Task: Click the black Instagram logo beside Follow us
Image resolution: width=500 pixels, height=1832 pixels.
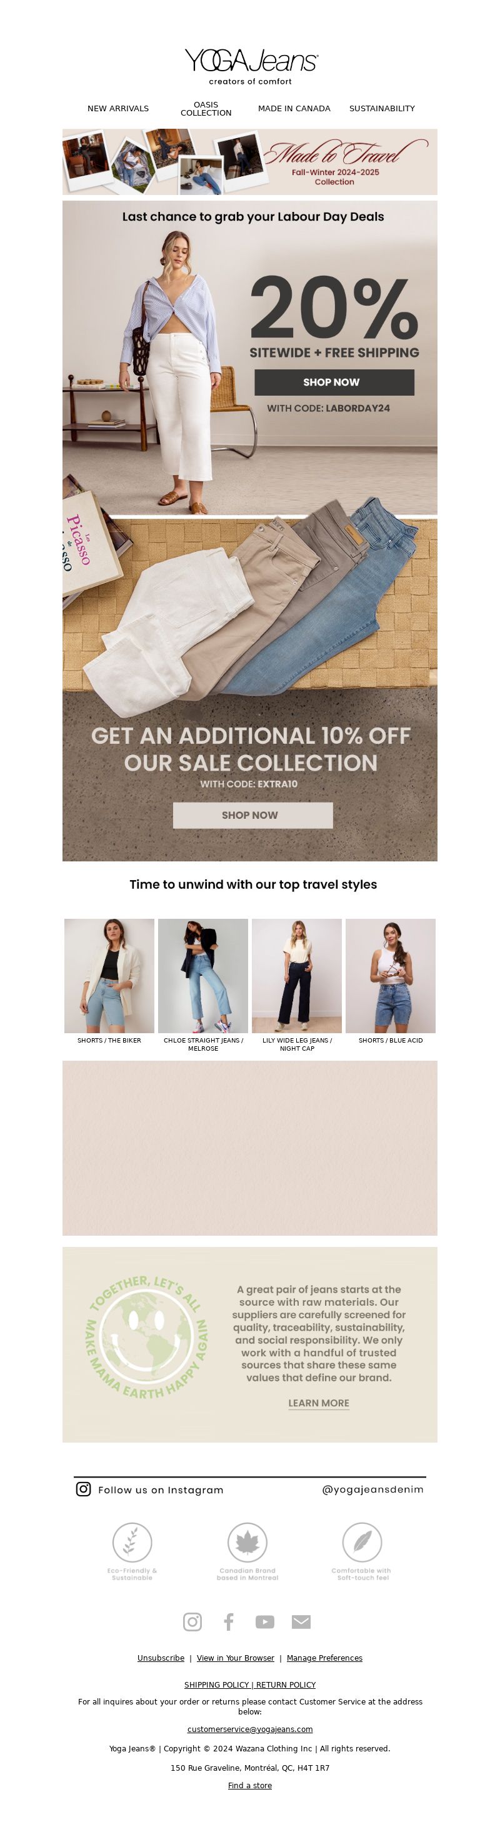Action: [x=83, y=1489]
